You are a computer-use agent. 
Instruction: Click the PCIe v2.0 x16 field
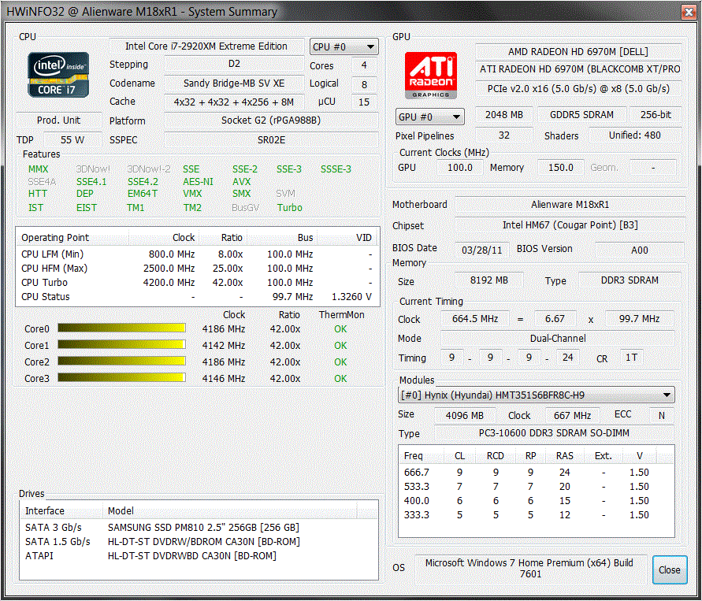pos(578,88)
